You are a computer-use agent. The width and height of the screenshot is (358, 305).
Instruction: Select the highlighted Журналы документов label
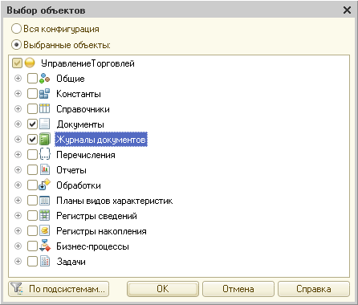point(101,140)
